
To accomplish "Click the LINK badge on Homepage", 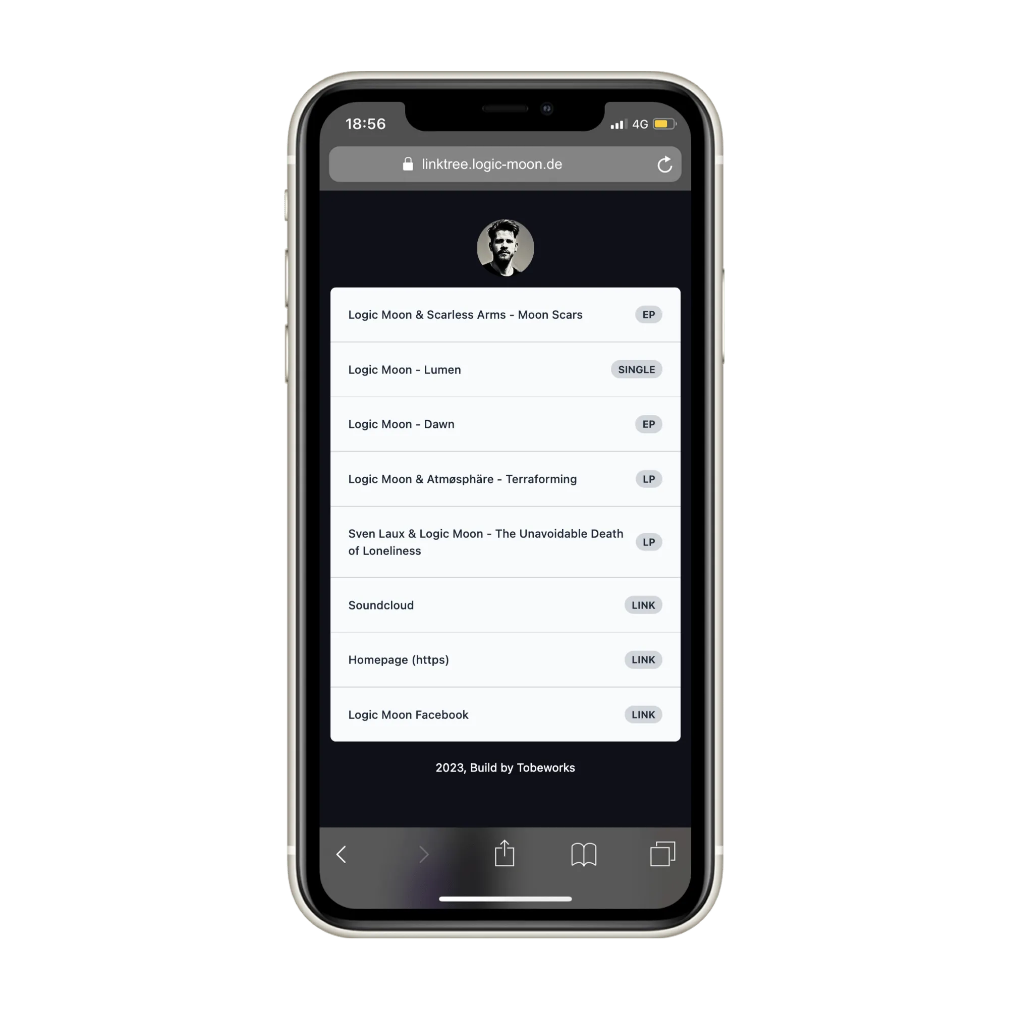I will point(643,660).
